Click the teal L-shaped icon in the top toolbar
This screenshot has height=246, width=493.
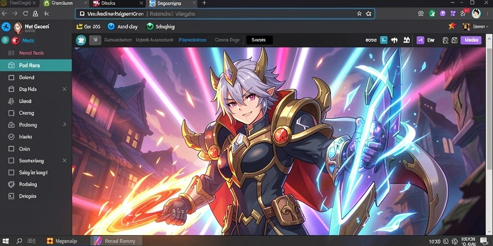(384, 40)
